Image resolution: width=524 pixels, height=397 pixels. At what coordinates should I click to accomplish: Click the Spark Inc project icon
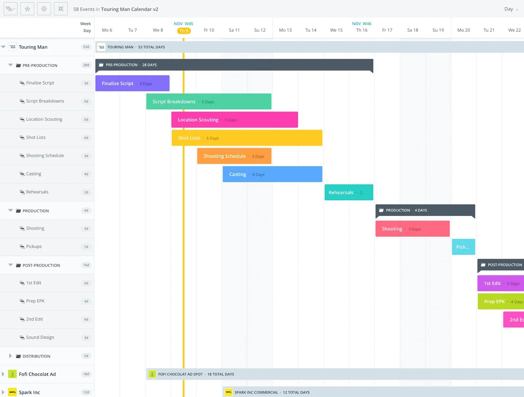(x=12, y=392)
